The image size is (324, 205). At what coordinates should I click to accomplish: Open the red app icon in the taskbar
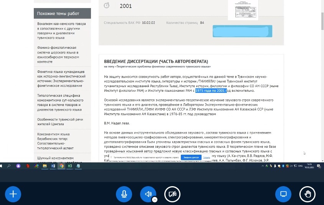click(x=28, y=166)
